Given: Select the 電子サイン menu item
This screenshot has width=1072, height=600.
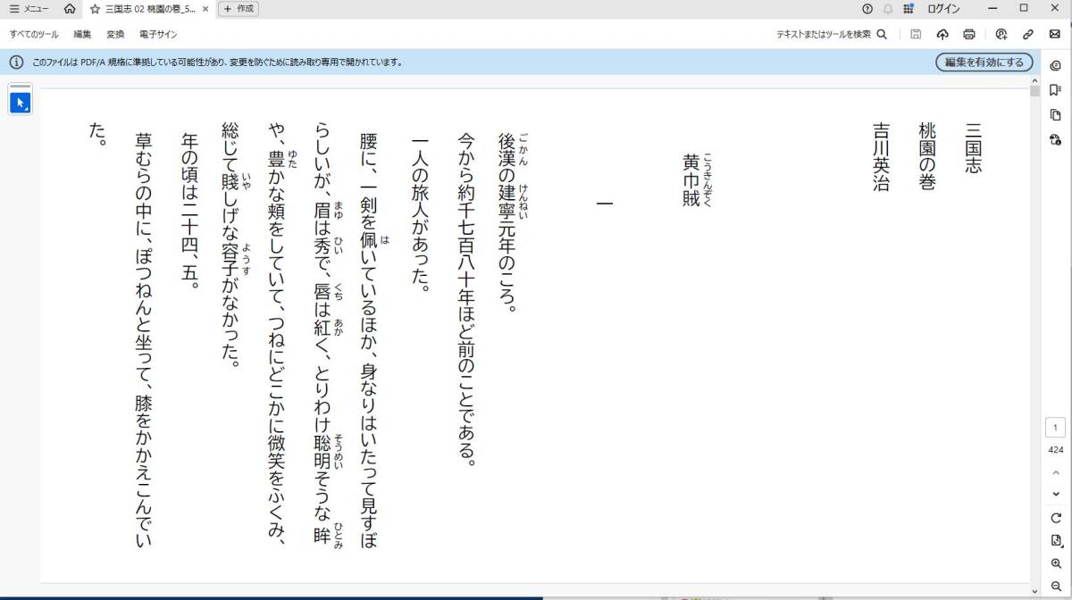Looking at the screenshot, I should [x=158, y=35].
